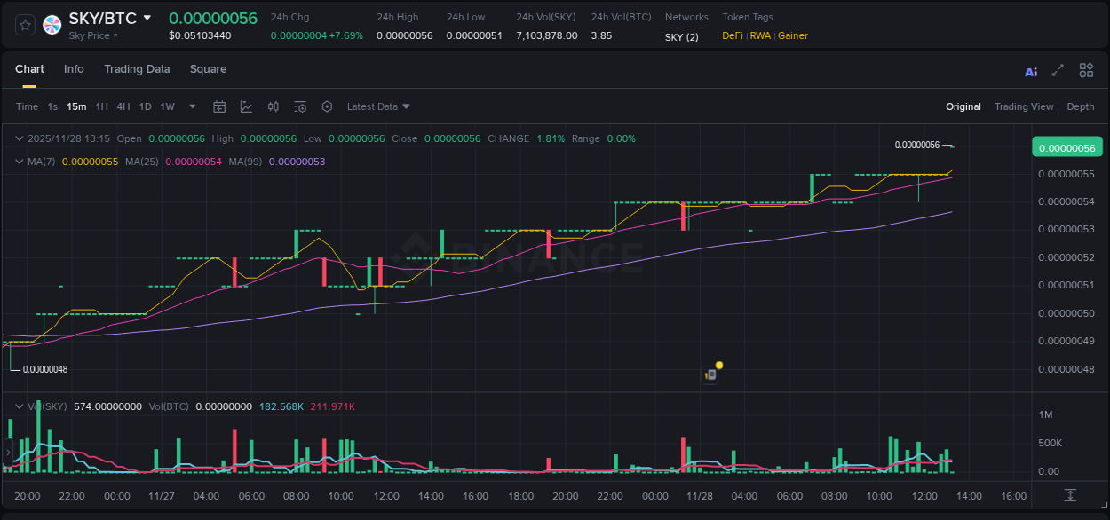The image size is (1110, 520).
Task: Open the Info tab
Action: (74, 69)
